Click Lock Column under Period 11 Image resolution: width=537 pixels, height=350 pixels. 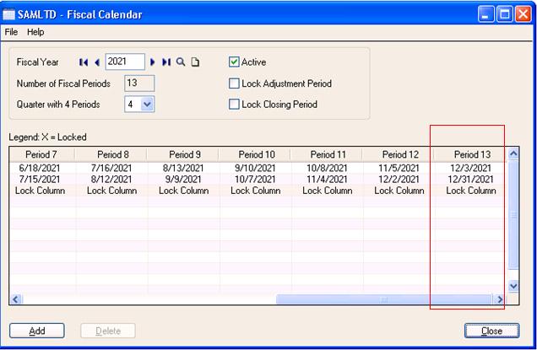[328, 191]
